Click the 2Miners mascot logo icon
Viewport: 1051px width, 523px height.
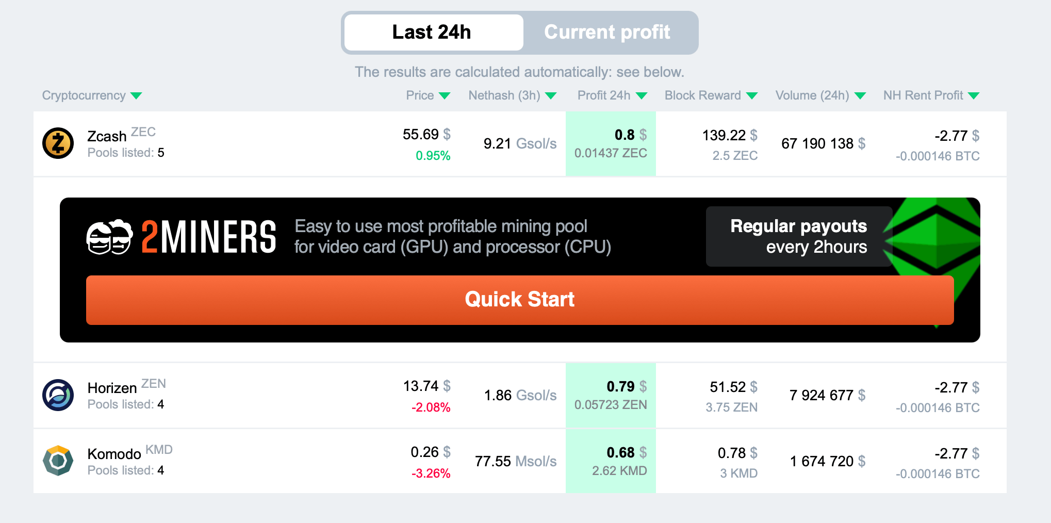pyautogui.click(x=109, y=237)
